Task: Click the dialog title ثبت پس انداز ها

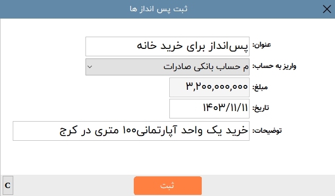Action: click(158, 9)
